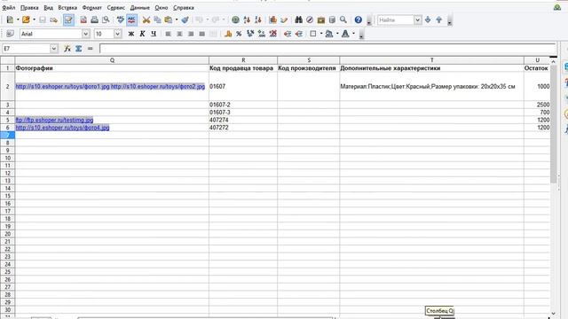568x319 pixels.
Task: Click the Copy icon
Action: coord(157,19)
